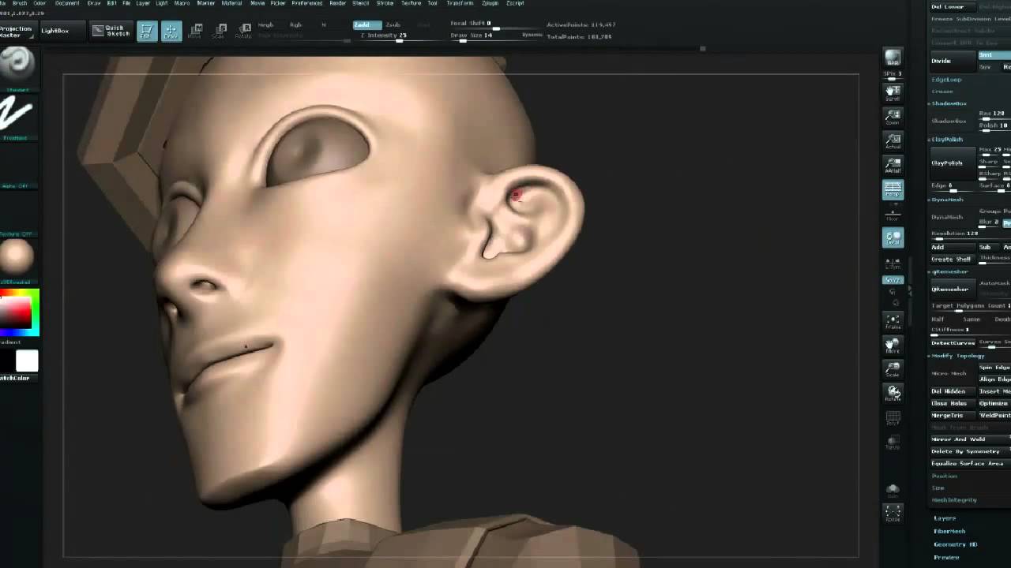
Task: Select the white secondary color swatch
Action: click(27, 361)
